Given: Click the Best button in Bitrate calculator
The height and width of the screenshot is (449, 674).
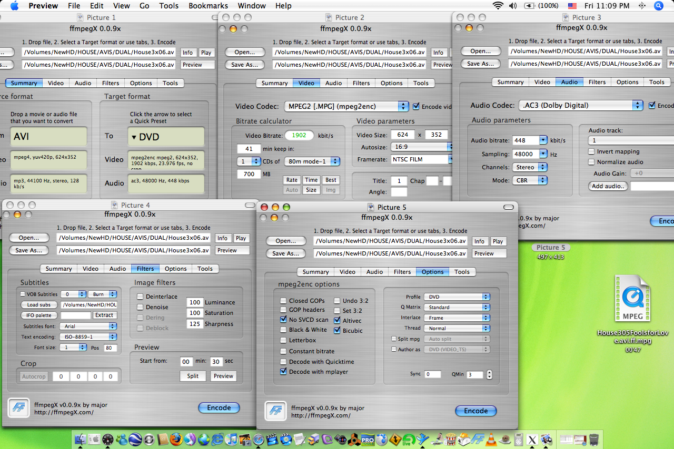Looking at the screenshot, I should click(x=331, y=180).
